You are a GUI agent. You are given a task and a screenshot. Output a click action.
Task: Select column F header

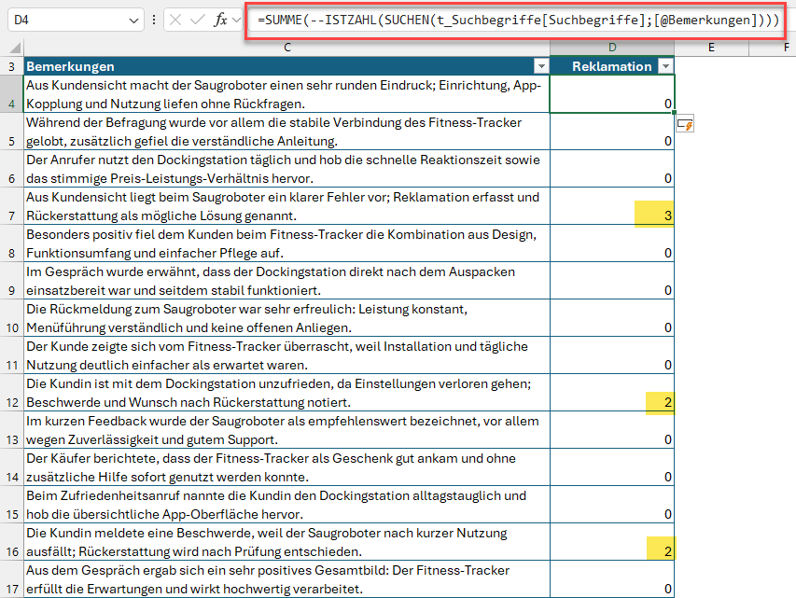click(x=772, y=48)
